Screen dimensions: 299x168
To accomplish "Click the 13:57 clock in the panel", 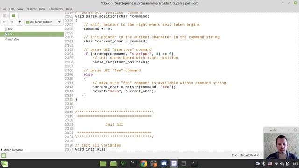I will point(295,164).
